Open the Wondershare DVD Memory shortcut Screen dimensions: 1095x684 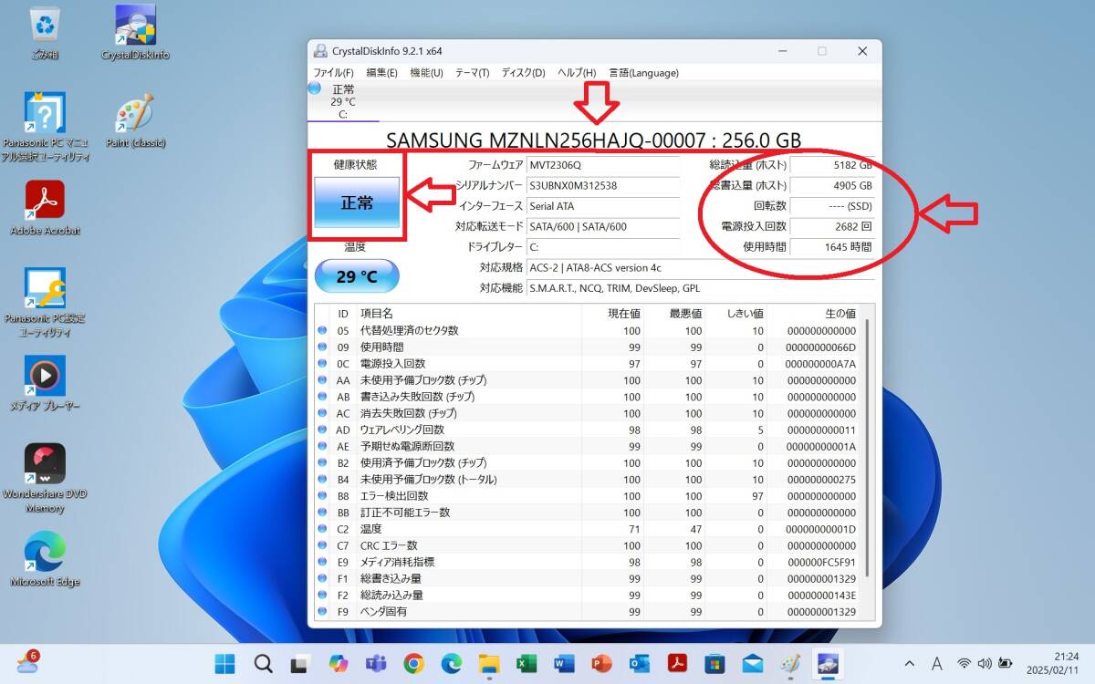pyautogui.click(x=45, y=479)
